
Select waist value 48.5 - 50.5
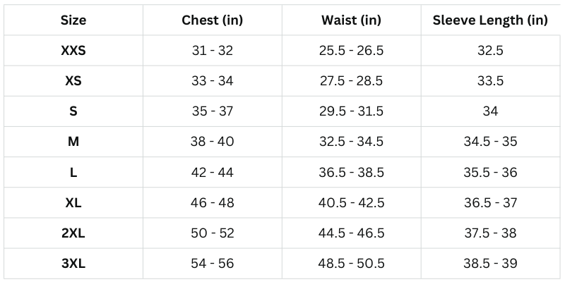click(351, 263)
